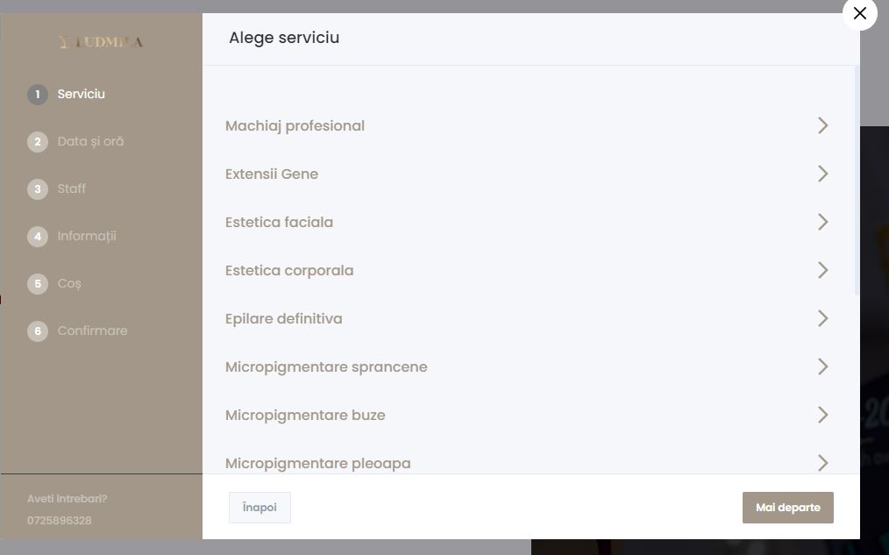Screen dimensions: 889x555
Task: Close the booking dialog with the X icon
Action: pos(859,13)
